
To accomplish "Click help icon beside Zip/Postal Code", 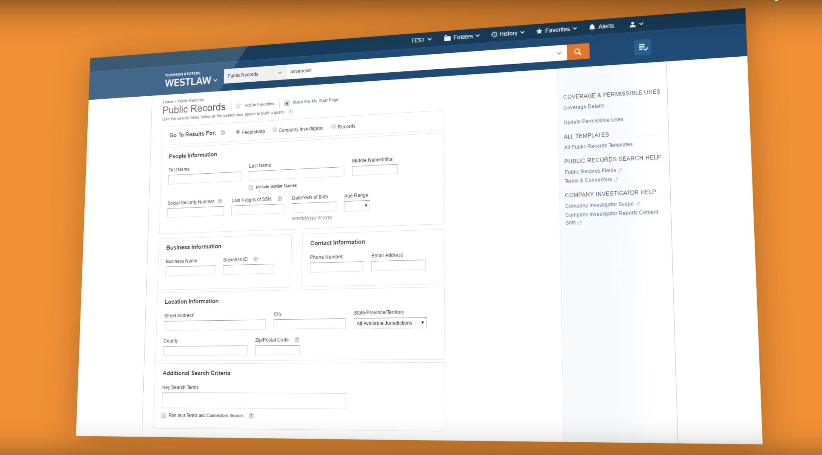I will coord(297,340).
